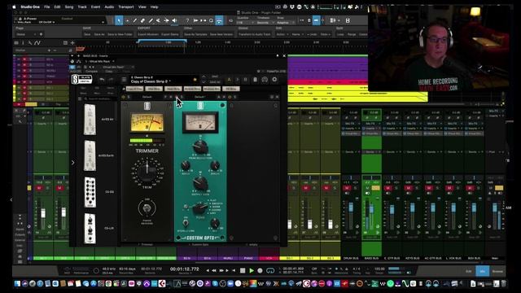
Task: Solo the BASS BUS channel
Action: [375, 188]
